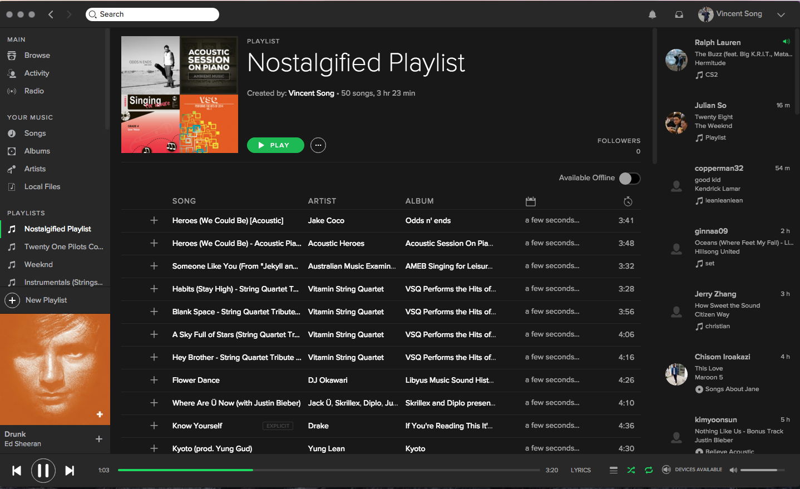Screen dimensions: 800x489
Task: Add Kyoto by Yung Lean to library
Action: click(154, 448)
